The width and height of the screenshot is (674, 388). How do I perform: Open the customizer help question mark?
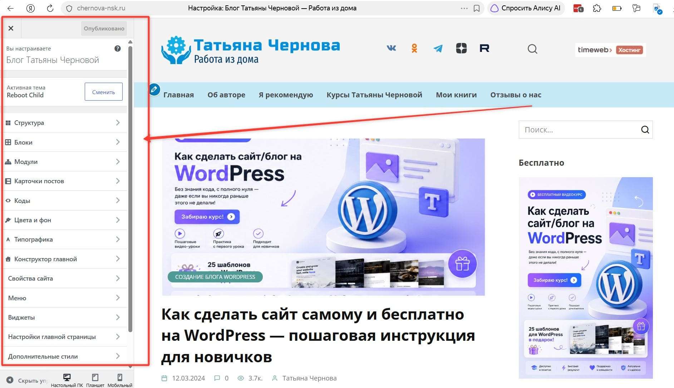[117, 49]
